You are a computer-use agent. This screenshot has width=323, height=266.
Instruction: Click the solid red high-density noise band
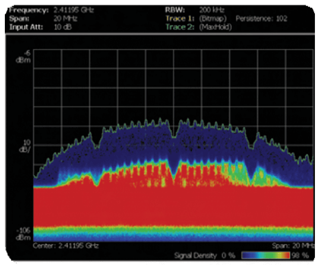(174, 206)
